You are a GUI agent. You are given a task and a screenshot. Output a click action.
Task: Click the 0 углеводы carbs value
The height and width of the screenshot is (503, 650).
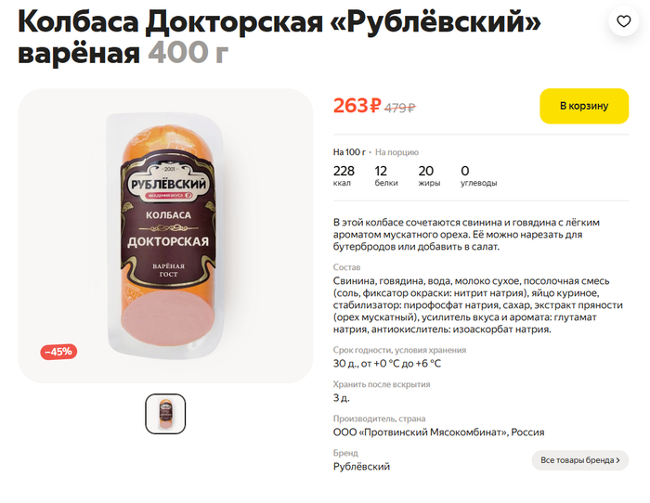(x=465, y=171)
